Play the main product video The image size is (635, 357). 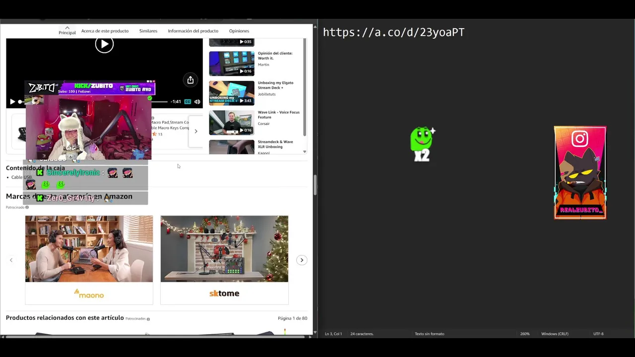pos(104,44)
